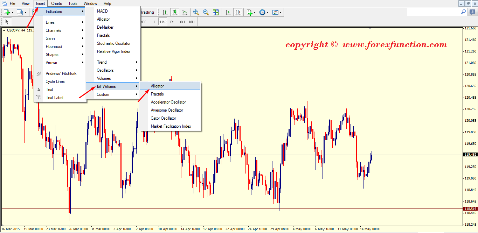The image size is (478, 233).
Task: Insert Accelerator Oscillator indicator
Action: point(170,102)
